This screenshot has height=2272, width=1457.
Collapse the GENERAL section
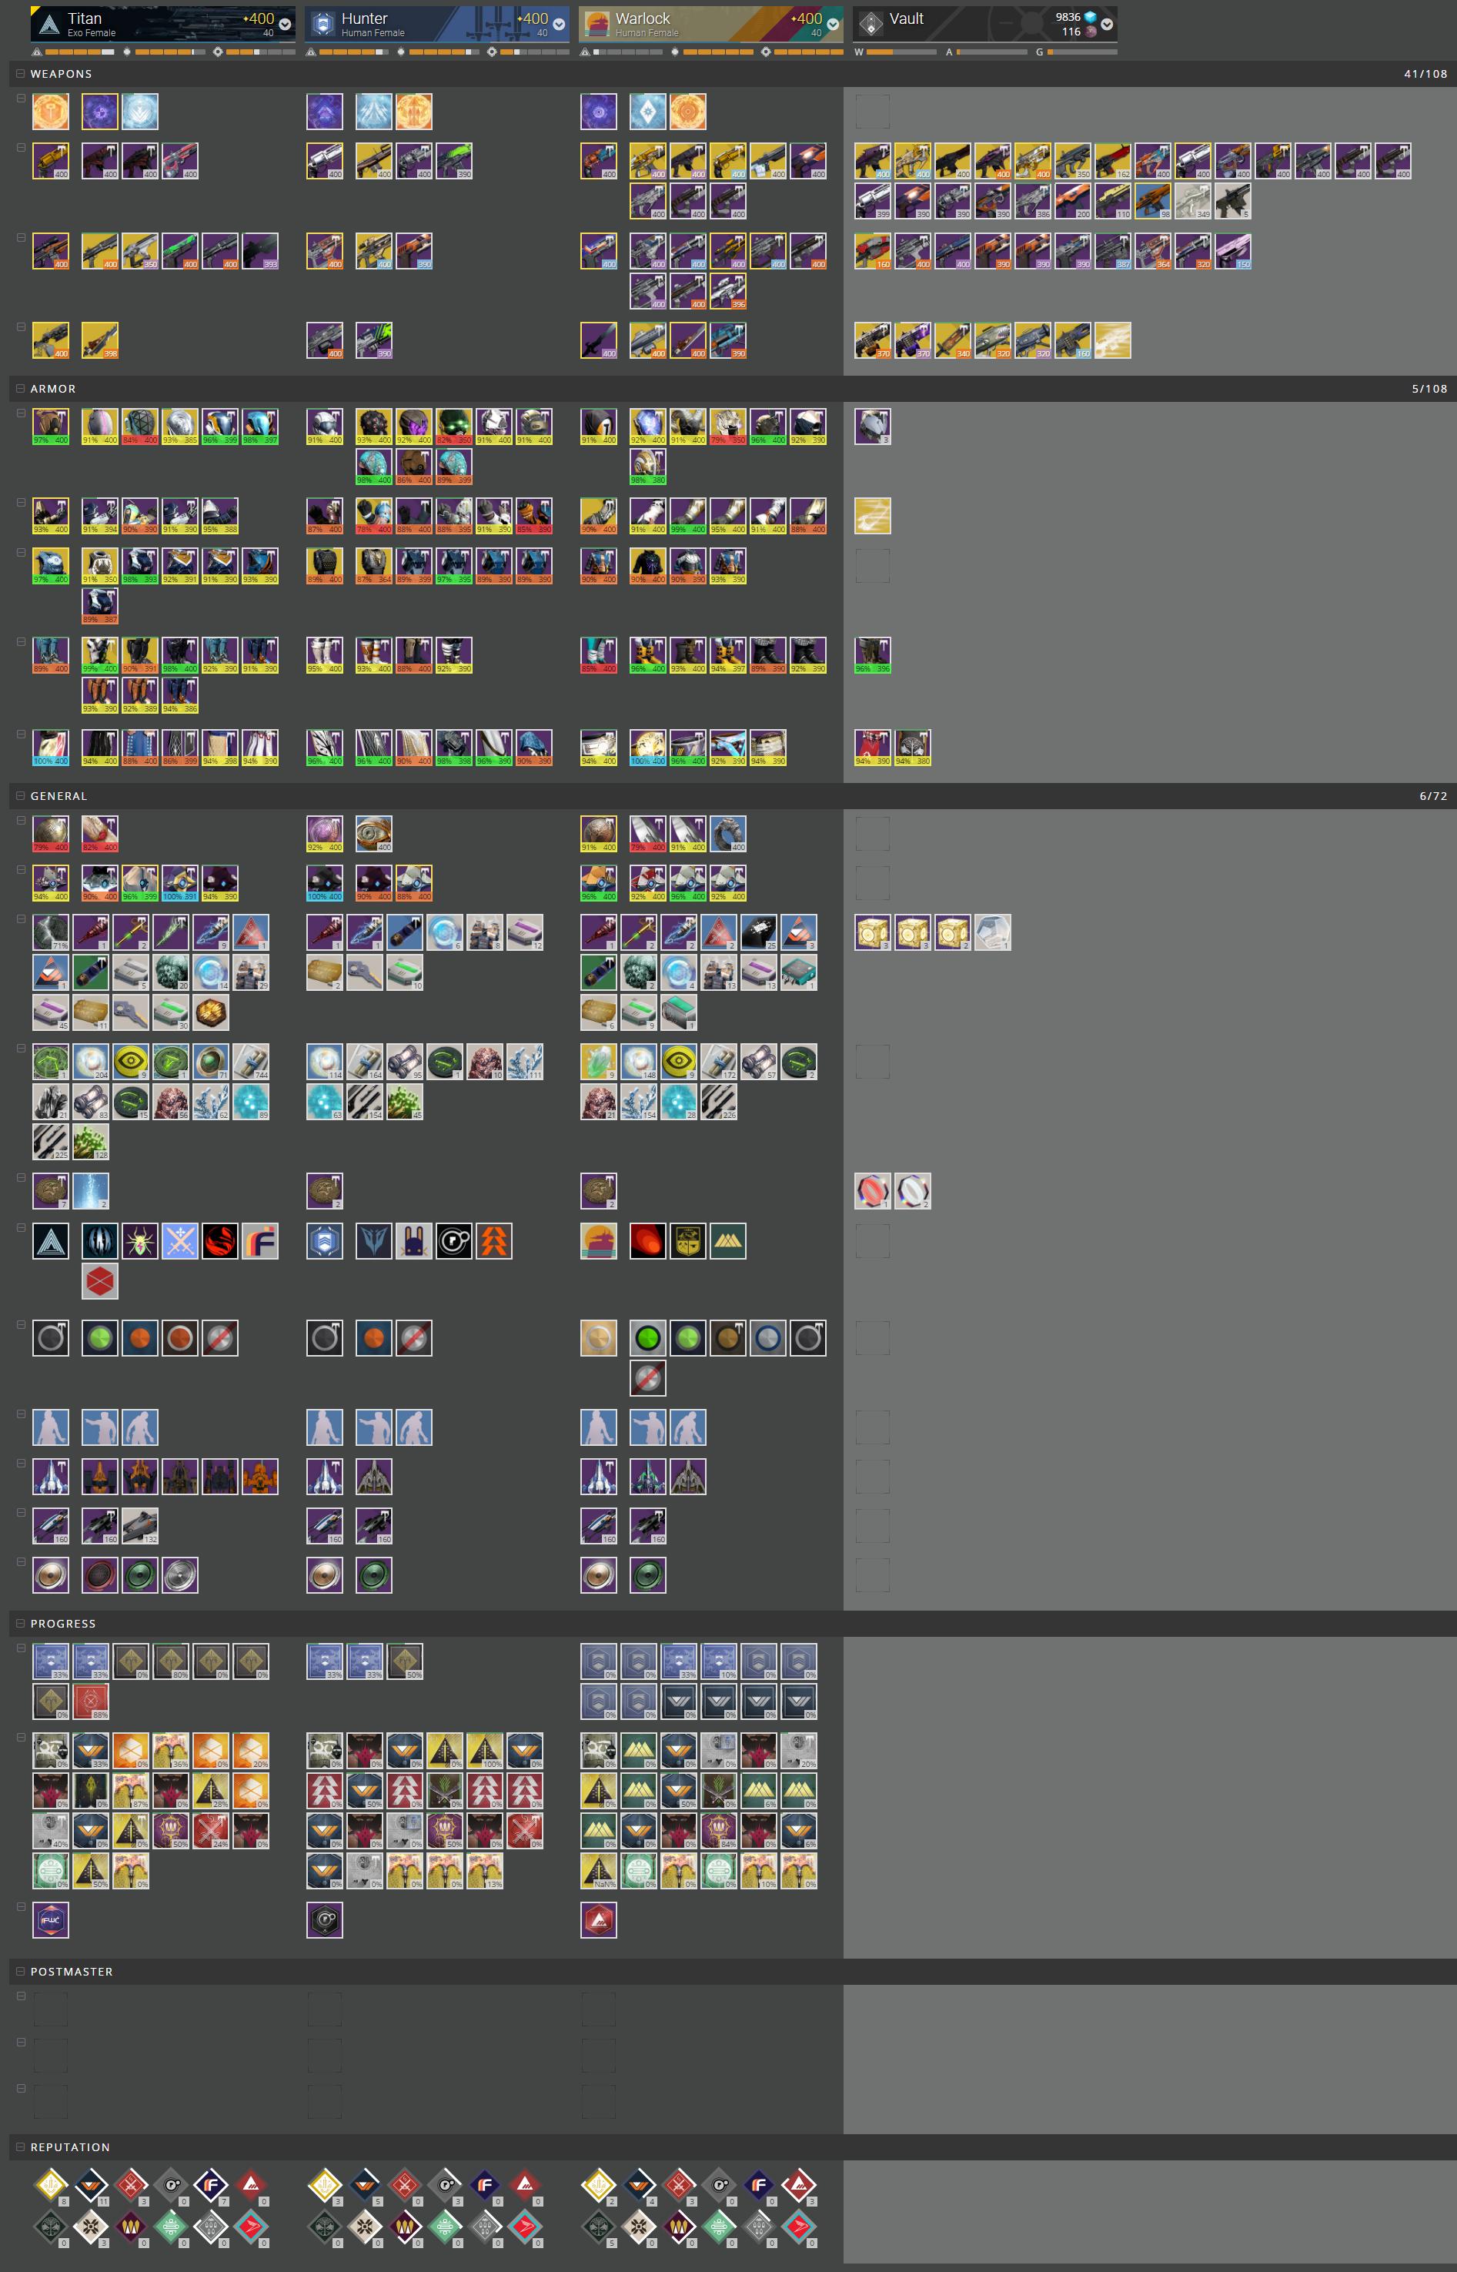(x=20, y=796)
